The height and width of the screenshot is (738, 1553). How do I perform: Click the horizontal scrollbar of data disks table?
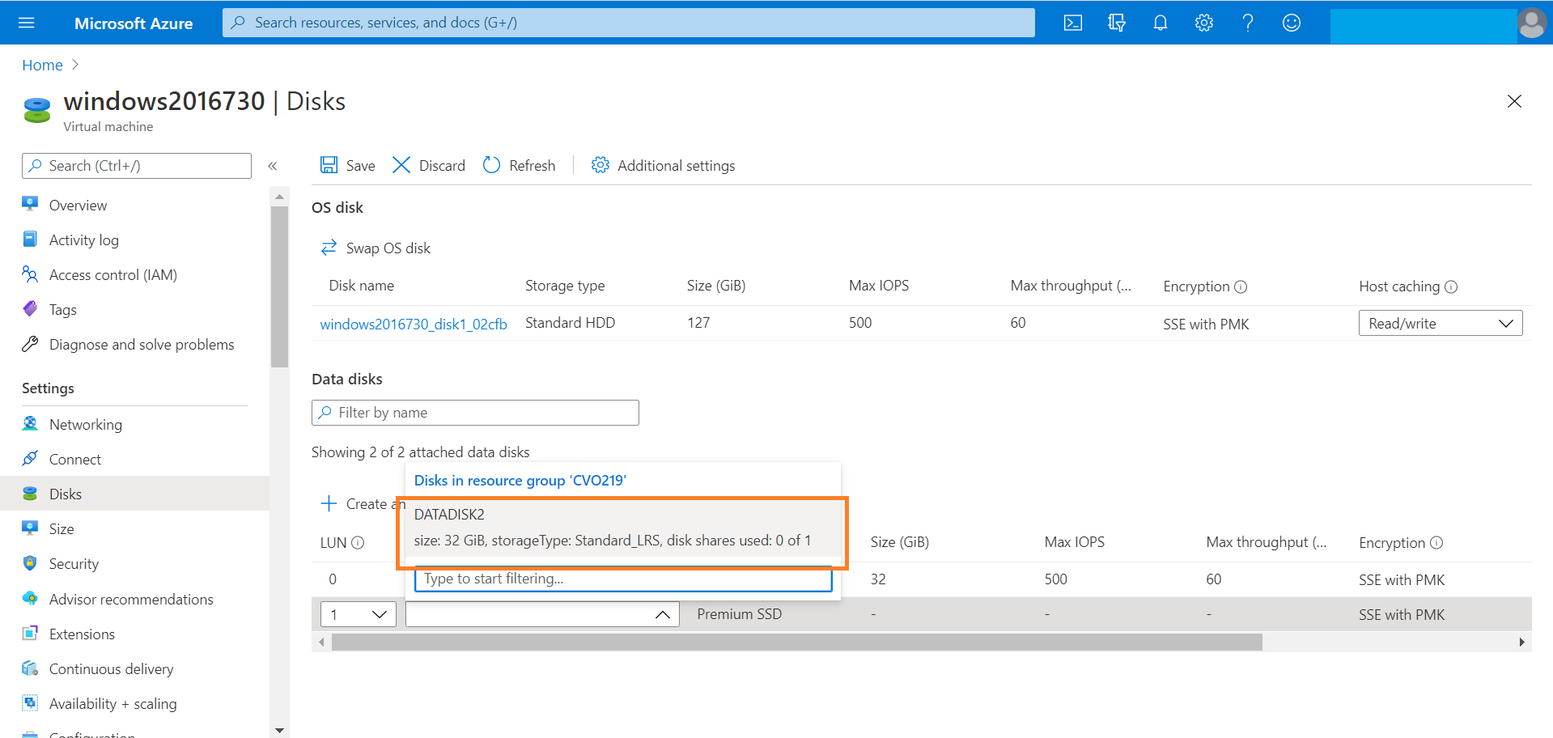[x=796, y=643]
